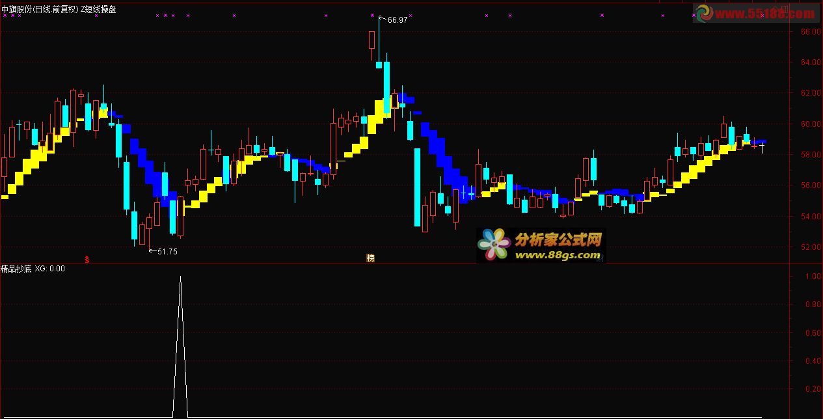
Task: Click the 1.00 indicator axis label
Action: pyautogui.click(x=812, y=277)
